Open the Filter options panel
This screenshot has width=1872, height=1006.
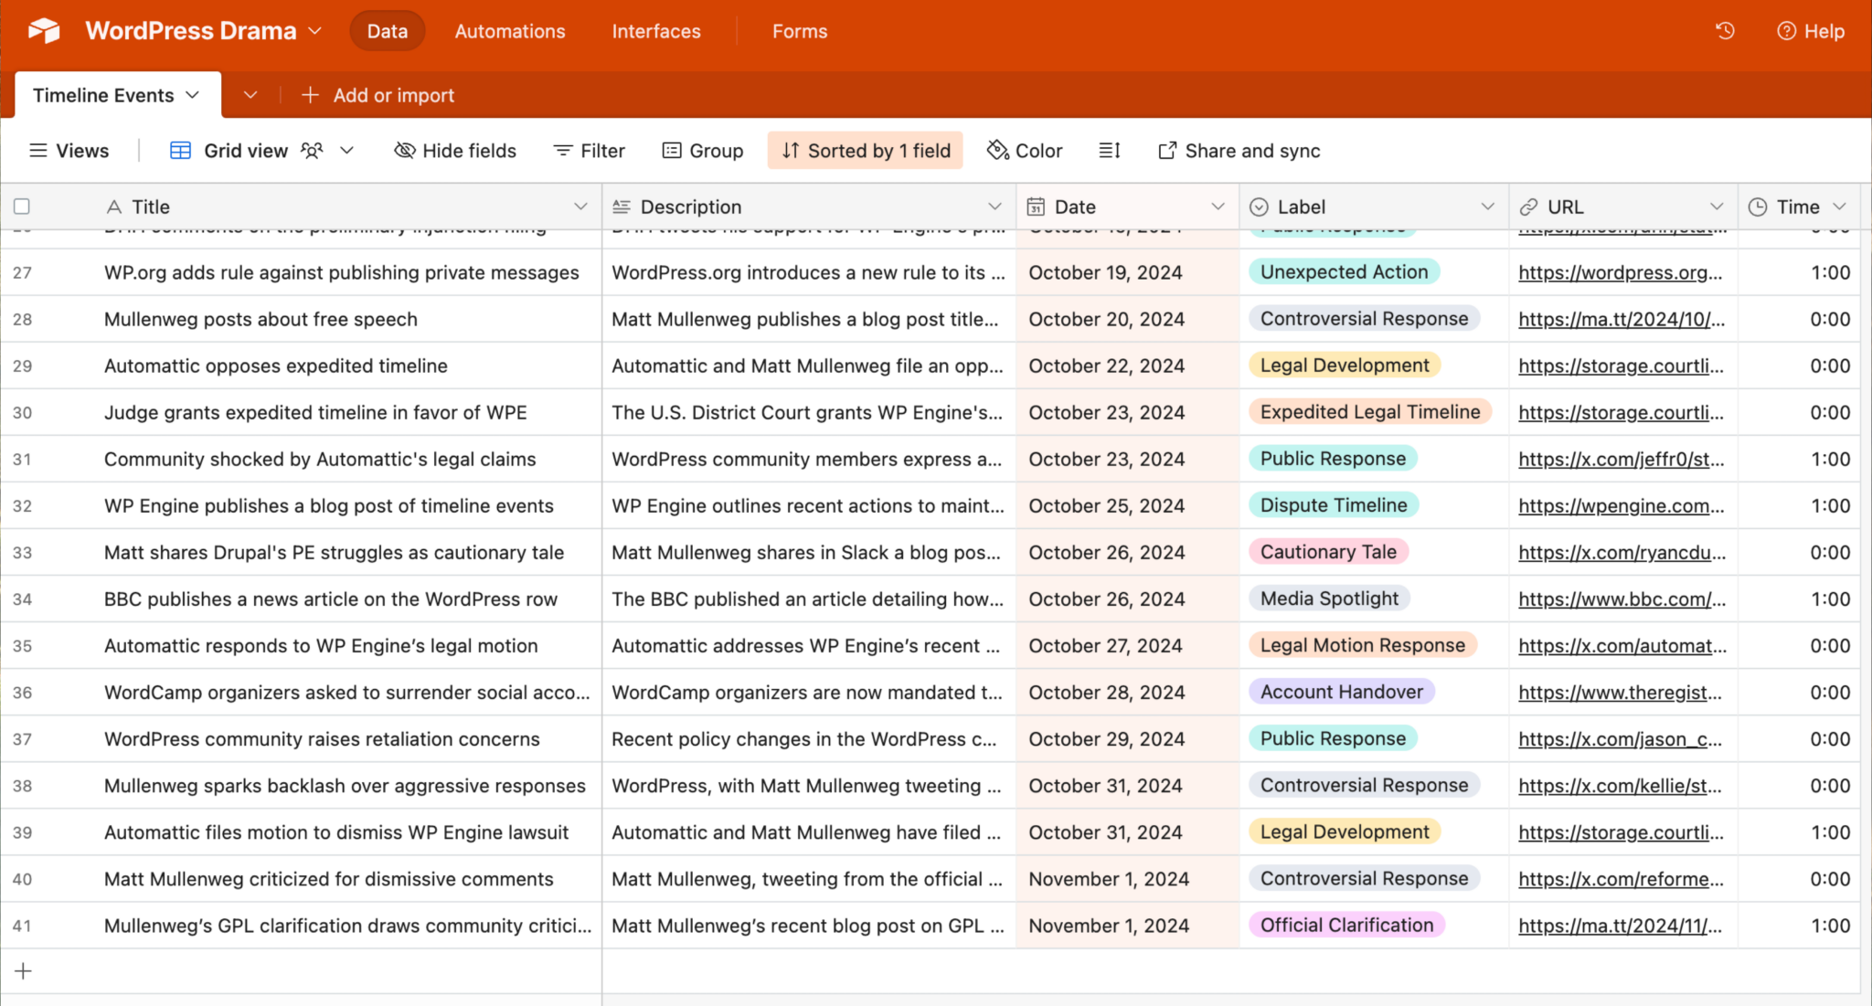tap(590, 150)
